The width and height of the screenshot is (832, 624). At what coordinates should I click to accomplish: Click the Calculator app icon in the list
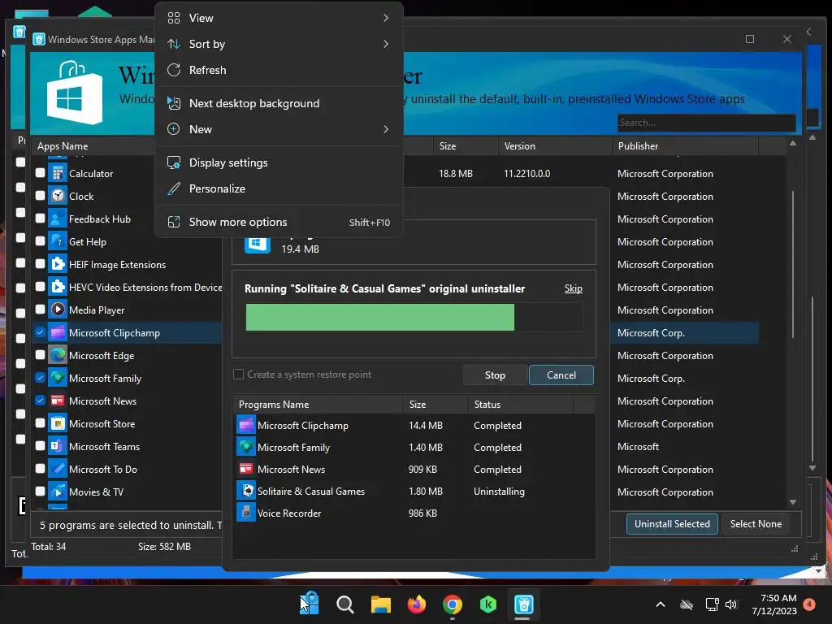(x=58, y=174)
